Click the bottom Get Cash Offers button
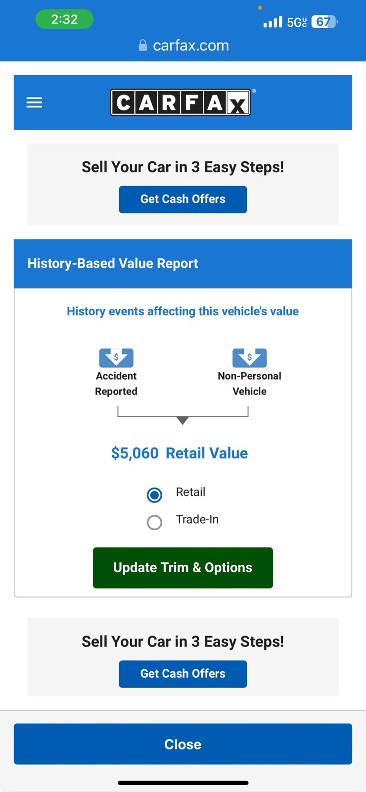 click(x=183, y=674)
